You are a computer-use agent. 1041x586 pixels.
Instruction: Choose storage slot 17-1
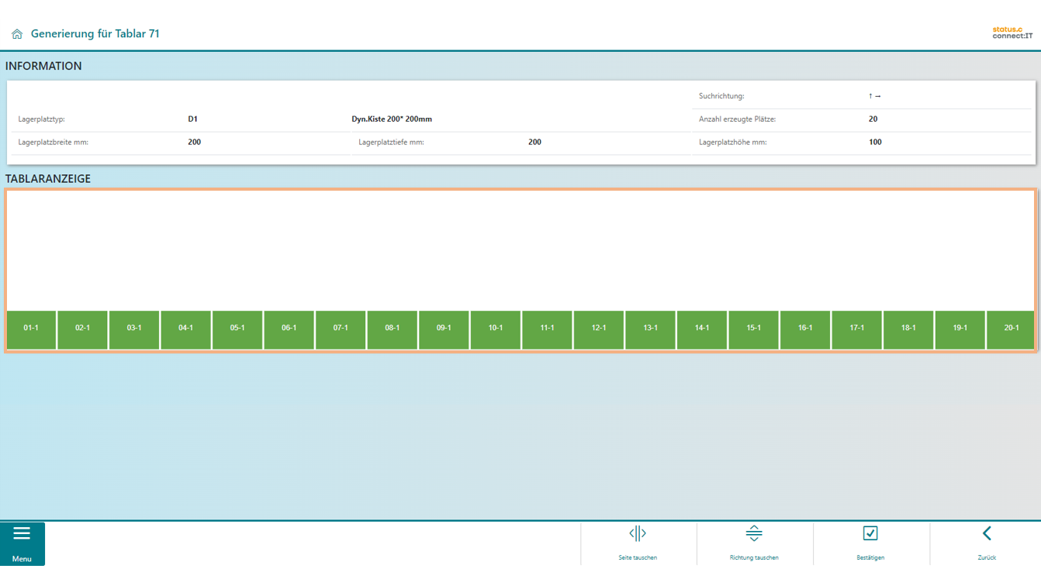[x=856, y=329]
